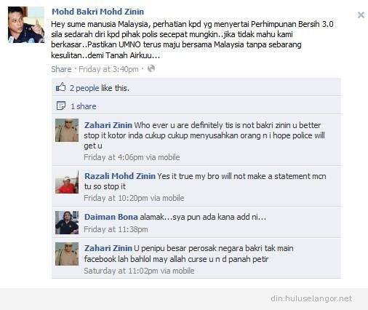View the 2 people who like this

pos(84,88)
